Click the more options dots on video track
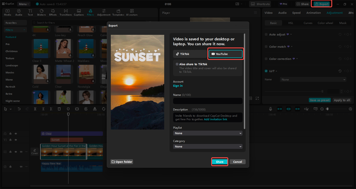The image size is (356, 189). [27, 152]
